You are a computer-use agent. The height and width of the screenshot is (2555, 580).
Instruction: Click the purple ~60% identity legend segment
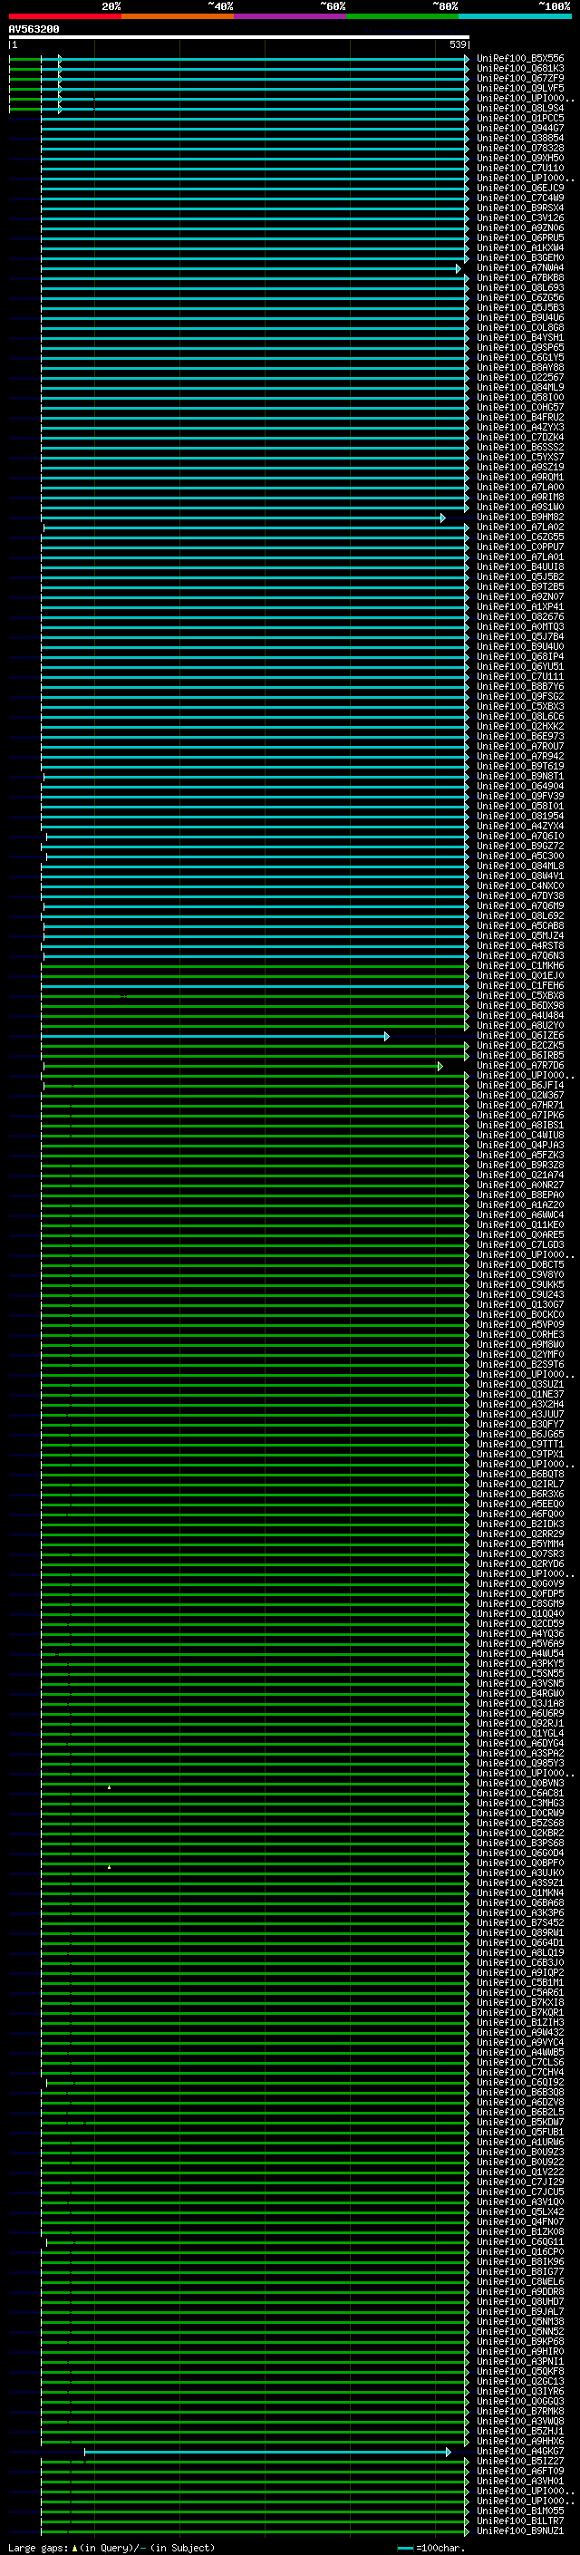[291, 17]
